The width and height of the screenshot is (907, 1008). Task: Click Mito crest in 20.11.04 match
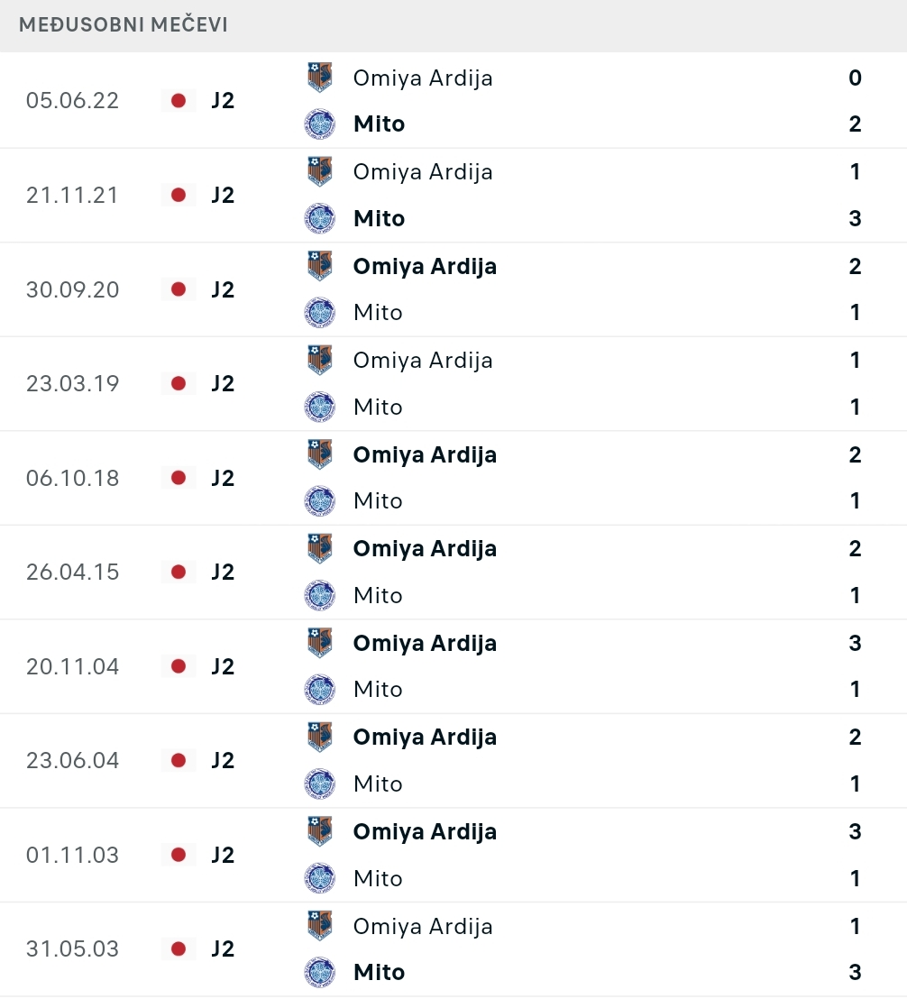click(x=319, y=689)
